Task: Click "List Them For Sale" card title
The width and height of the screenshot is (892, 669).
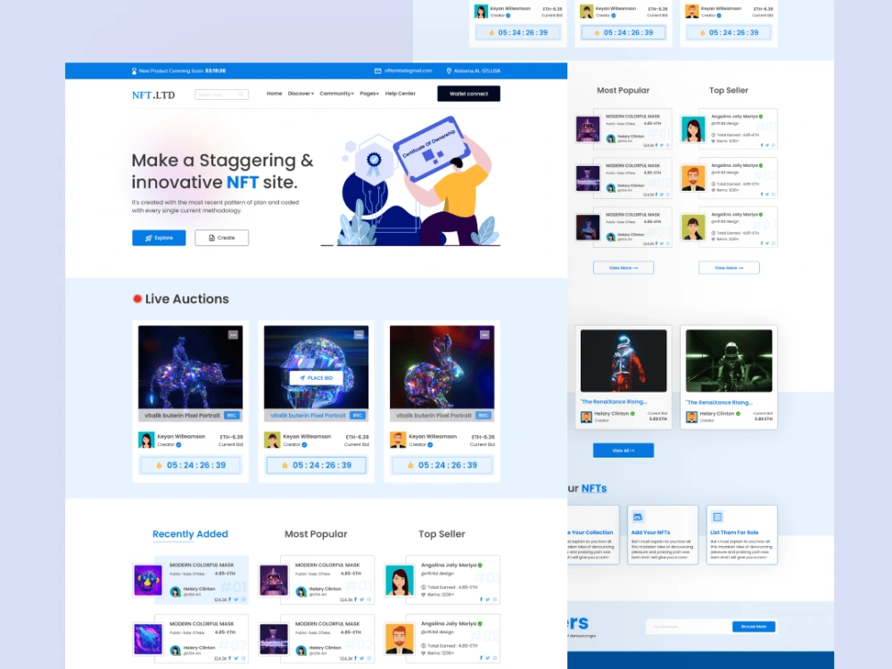Action: (x=734, y=533)
